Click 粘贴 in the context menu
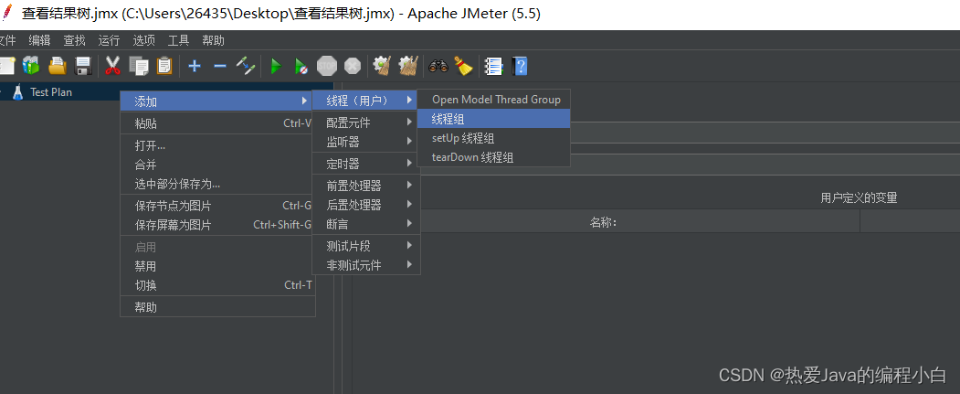 coord(217,123)
